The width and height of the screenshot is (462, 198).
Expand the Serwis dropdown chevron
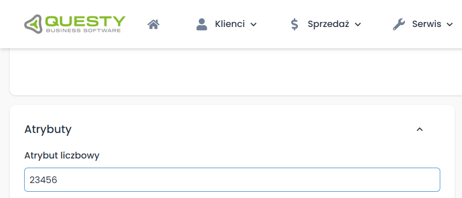pos(449,25)
